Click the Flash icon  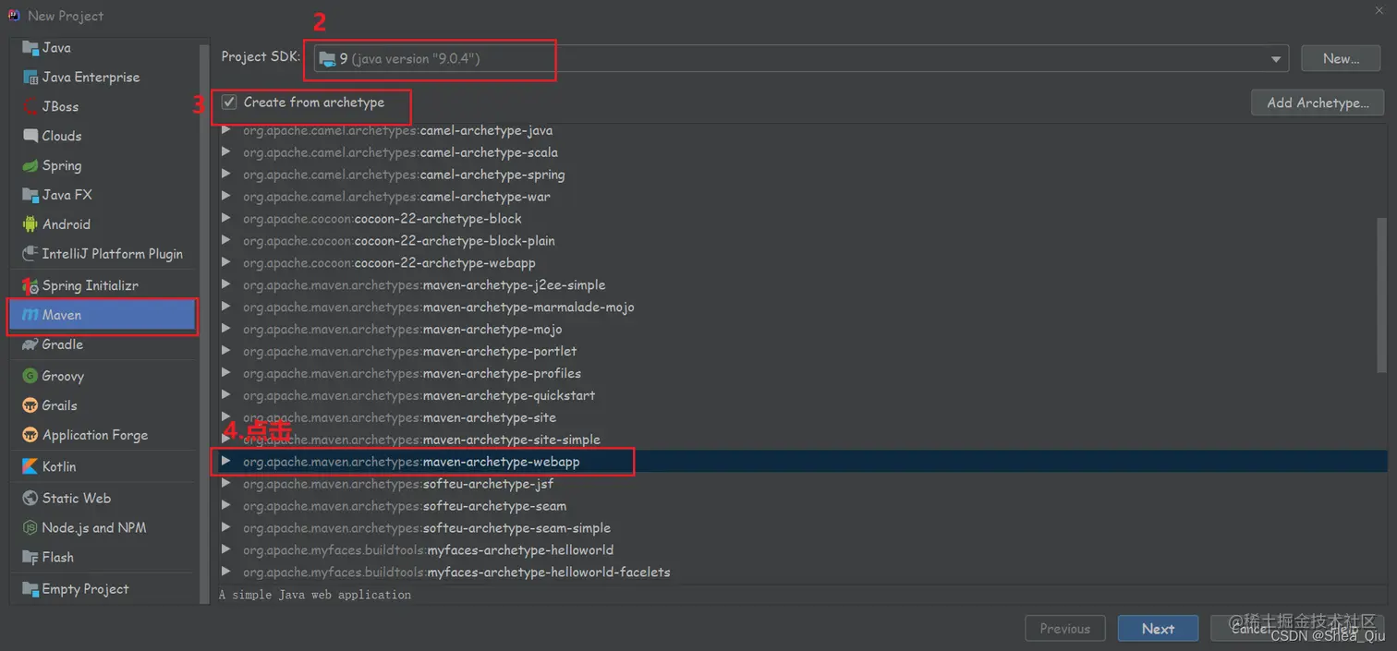[30, 558]
